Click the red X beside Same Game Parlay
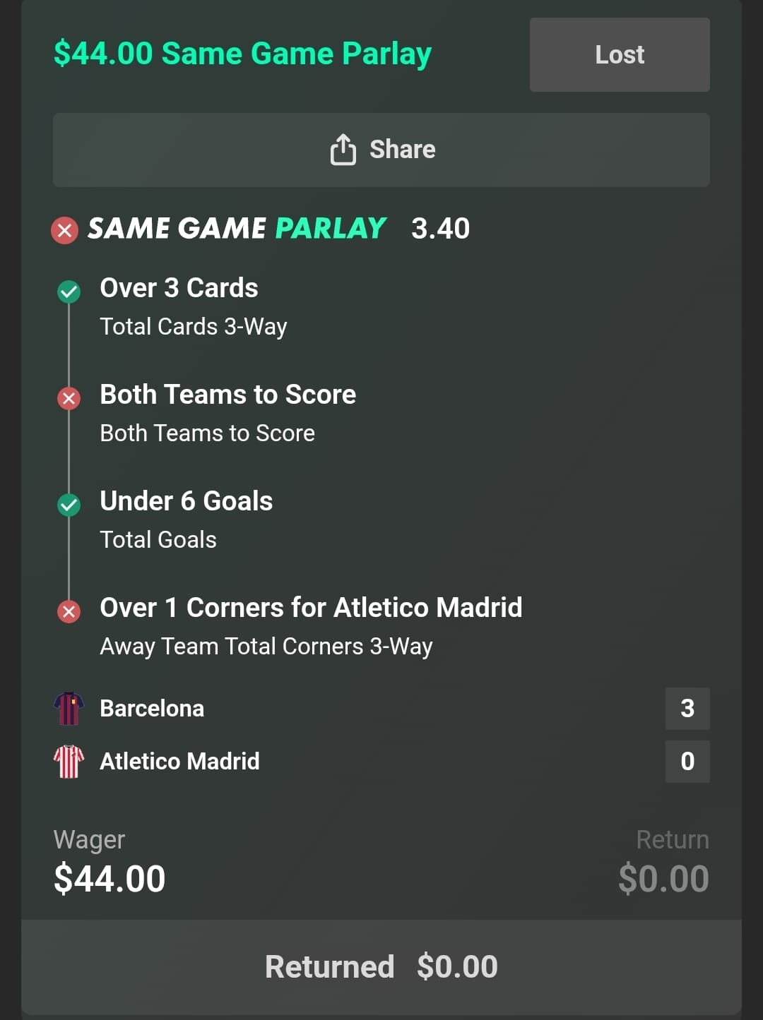Viewport: 763px width, 1020px height. [x=65, y=230]
